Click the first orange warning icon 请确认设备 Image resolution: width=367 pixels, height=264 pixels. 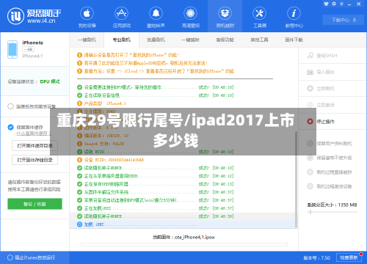(x=79, y=55)
